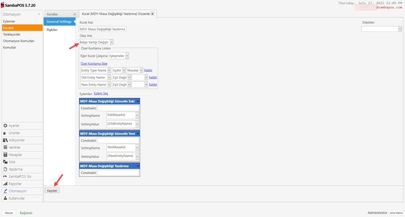Open the Olay Adı dropdown

pos(111,42)
